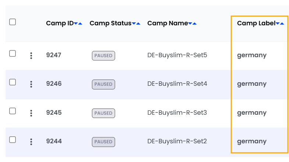The height and width of the screenshot is (162, 289).
Task: Toggle the select-all checkbox in the header
Action: 13,22
